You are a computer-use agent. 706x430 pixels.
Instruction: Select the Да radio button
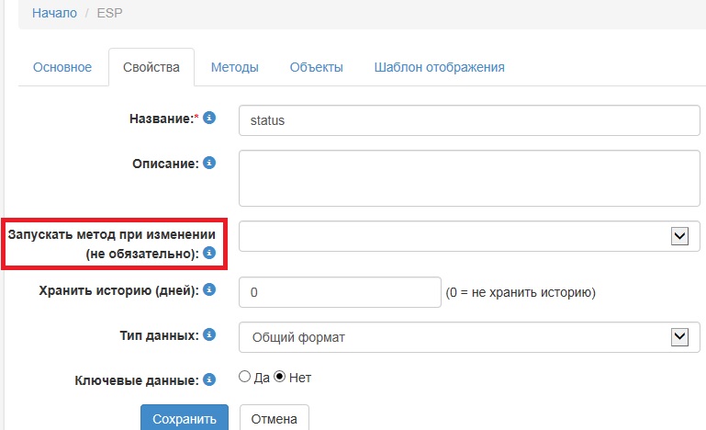pyautogui.click(x=244, y=377)
